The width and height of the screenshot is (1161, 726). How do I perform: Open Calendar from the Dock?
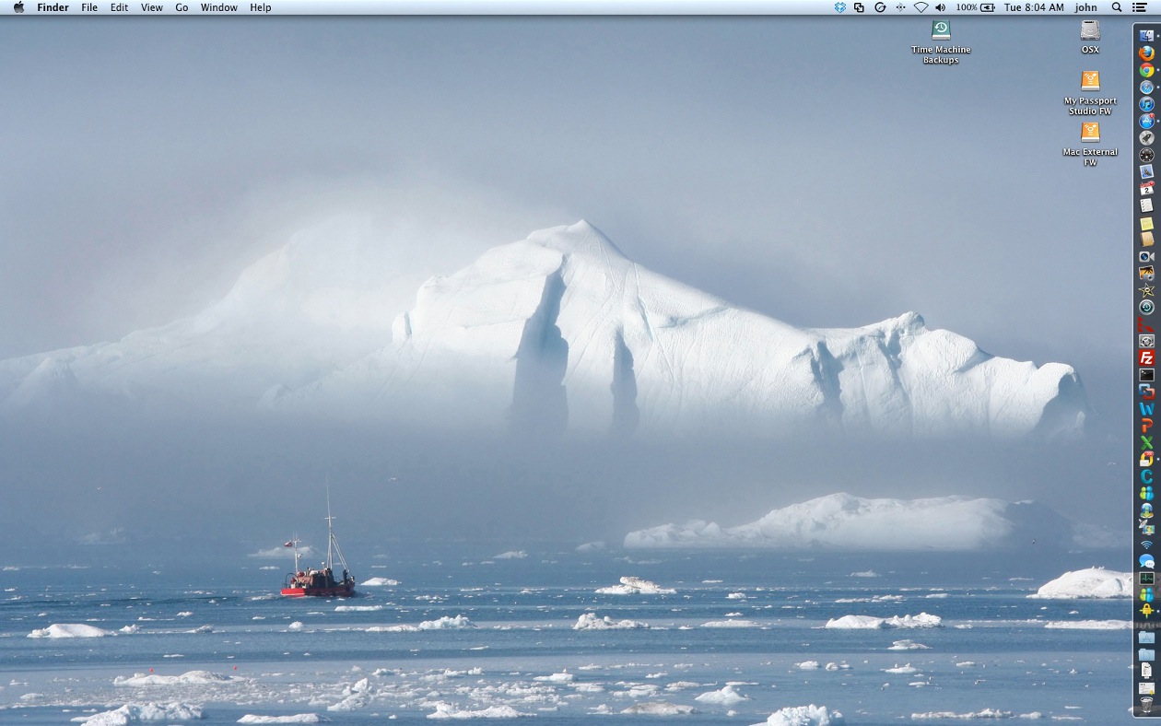[x=1146, y=188]
